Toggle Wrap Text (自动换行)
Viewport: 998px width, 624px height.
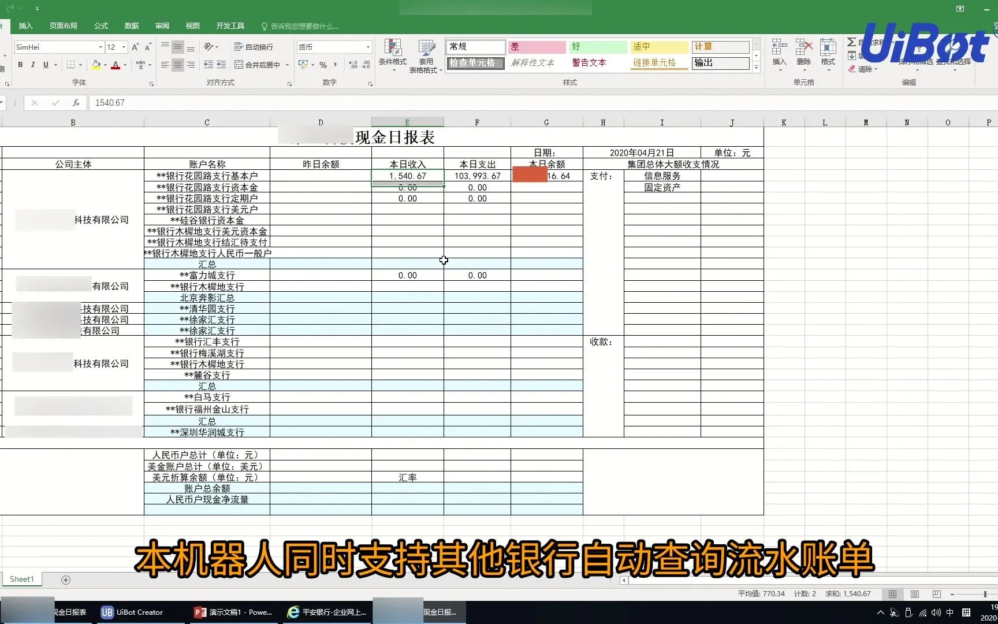[254, 47]
